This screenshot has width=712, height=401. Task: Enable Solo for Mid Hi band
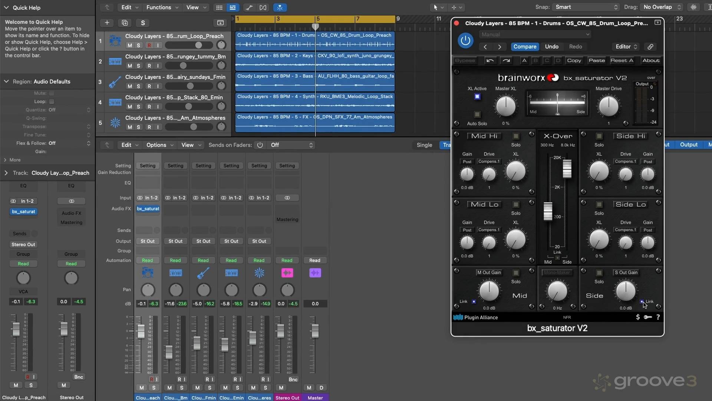[515, 136]
